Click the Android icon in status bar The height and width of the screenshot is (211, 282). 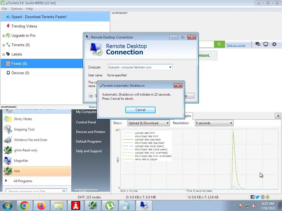click(267, 197)
